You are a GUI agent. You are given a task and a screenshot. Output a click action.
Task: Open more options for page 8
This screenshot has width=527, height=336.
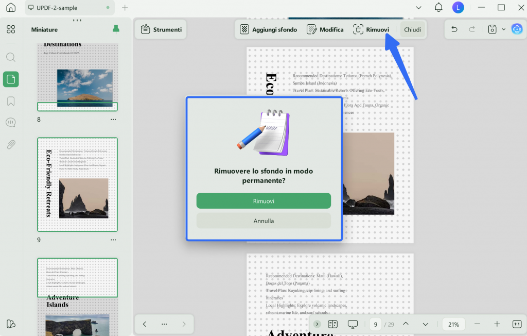[x=113, y=120]
